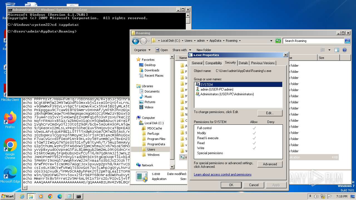Click File Explorer icon in taskbar
The height and width of the screenshot is (200, 356).
pos(31,196)
